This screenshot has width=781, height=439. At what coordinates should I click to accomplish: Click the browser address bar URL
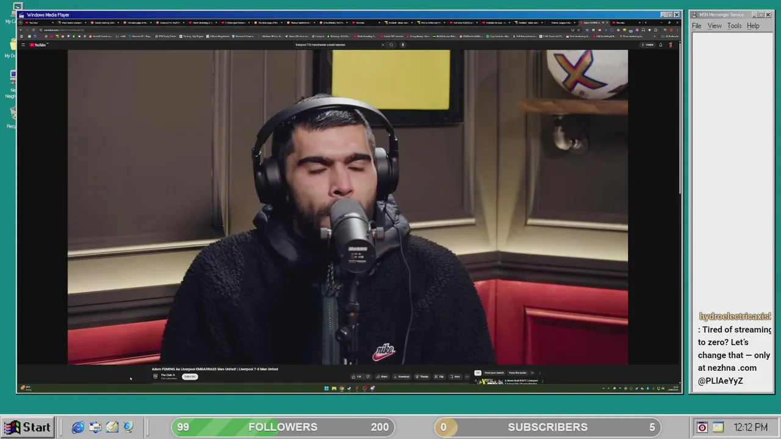point(64,30)
